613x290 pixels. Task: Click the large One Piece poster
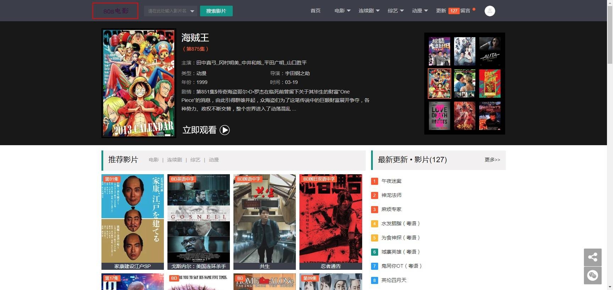(139, 83)
